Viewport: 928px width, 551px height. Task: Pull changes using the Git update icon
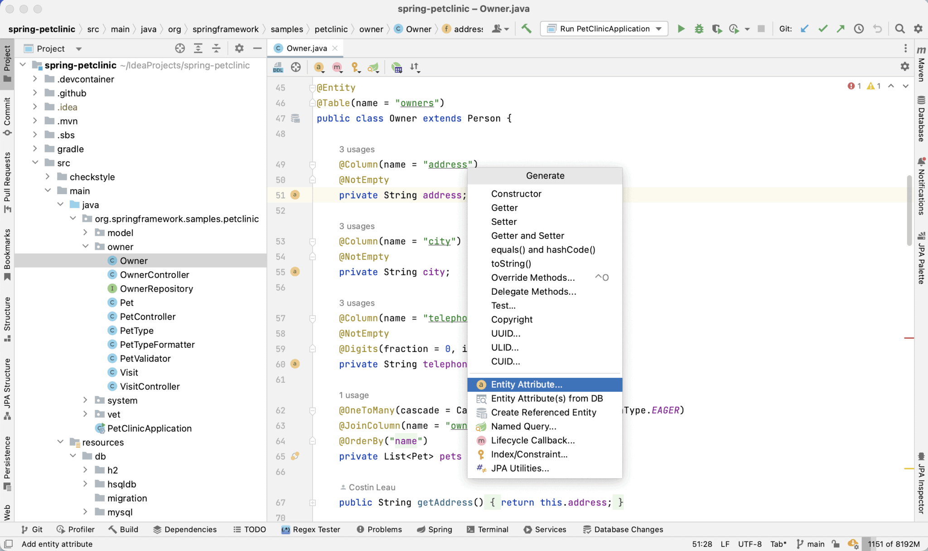(x=805, y=28)
